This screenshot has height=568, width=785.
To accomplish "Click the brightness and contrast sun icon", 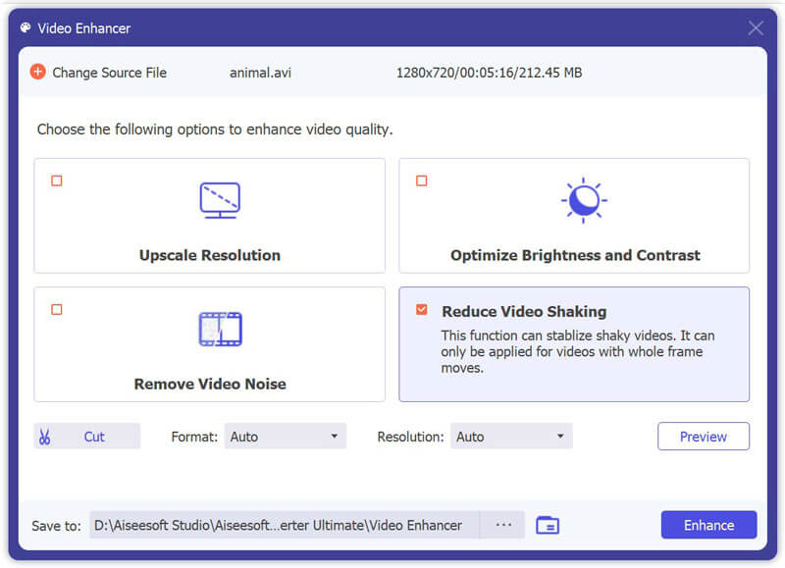I will click(x=584, y=200).
